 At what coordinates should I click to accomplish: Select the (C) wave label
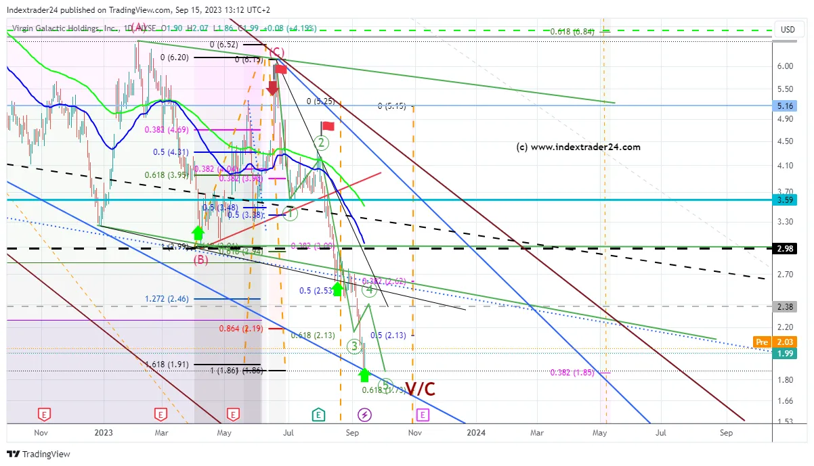pyautogui.click(x=276, y=52)
